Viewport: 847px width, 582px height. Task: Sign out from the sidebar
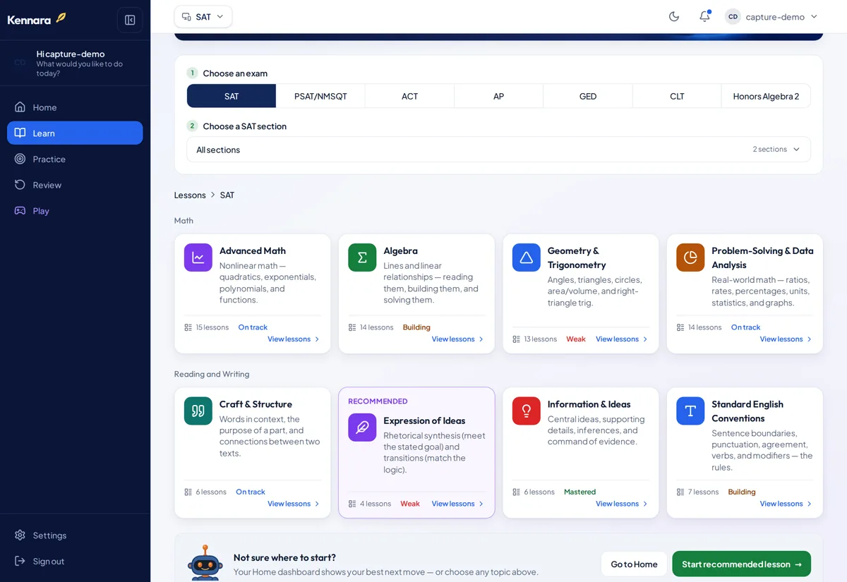click(75, 562)
